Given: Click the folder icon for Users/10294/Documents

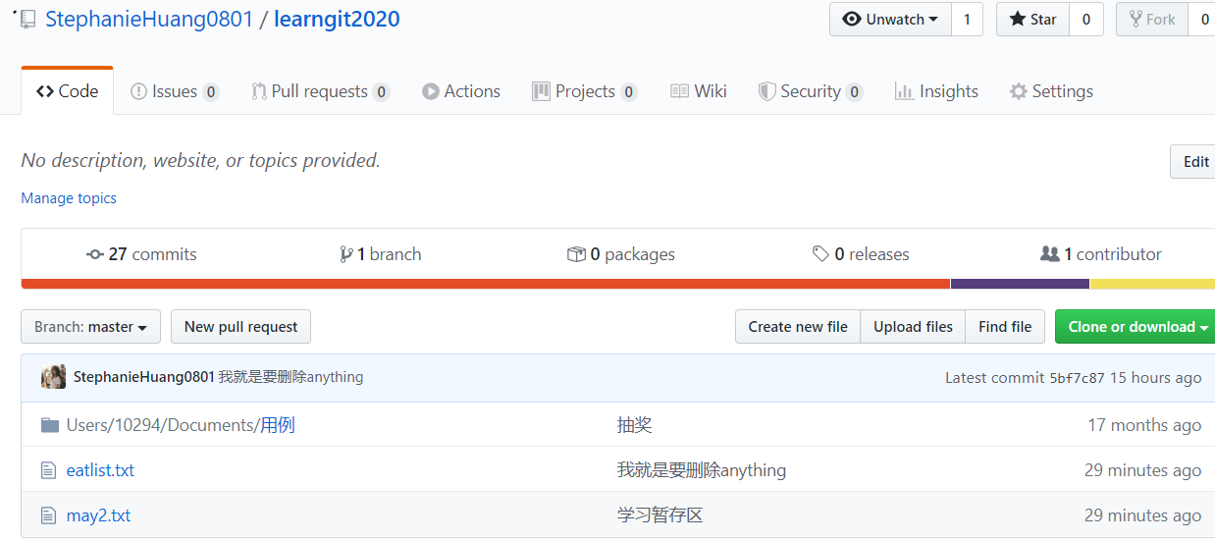Looking at the screenshot, I should click(x=50, y=425).
